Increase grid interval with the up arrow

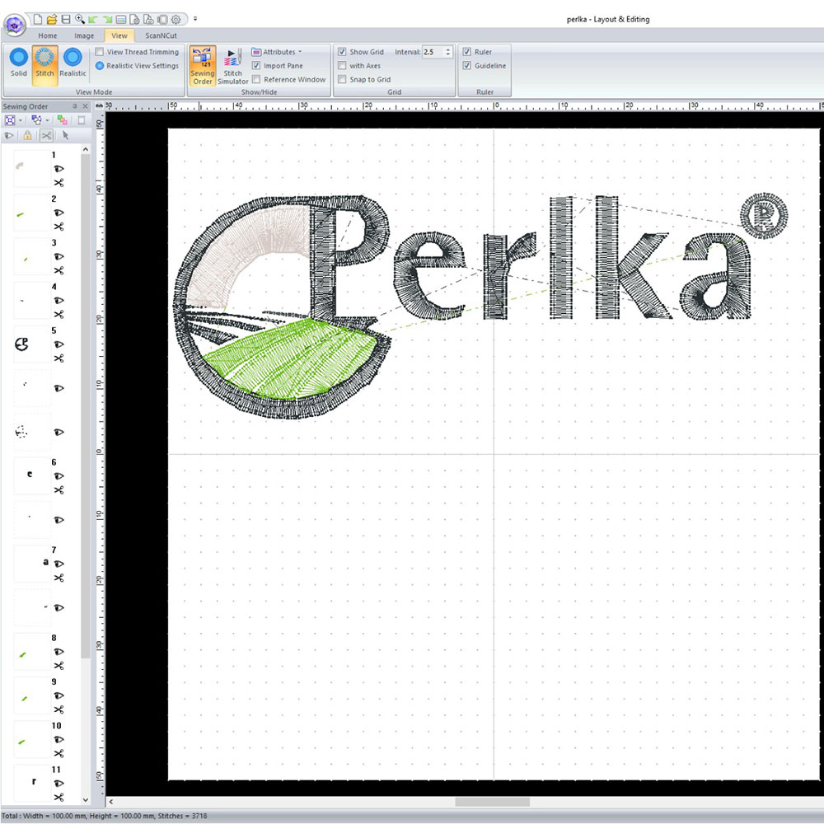448,49
